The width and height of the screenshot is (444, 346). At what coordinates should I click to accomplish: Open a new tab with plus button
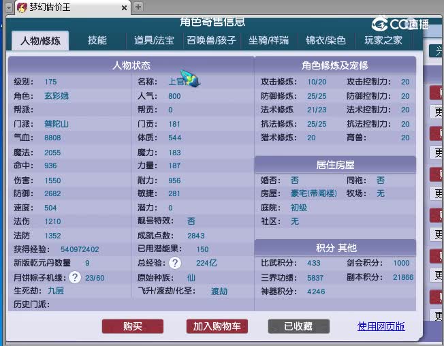tap(138, 7)
